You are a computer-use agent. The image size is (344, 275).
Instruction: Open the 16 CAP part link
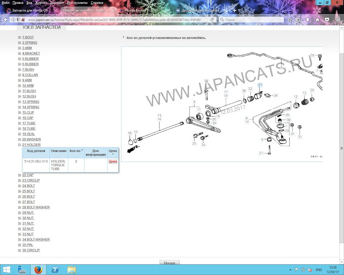click(28, 118)
